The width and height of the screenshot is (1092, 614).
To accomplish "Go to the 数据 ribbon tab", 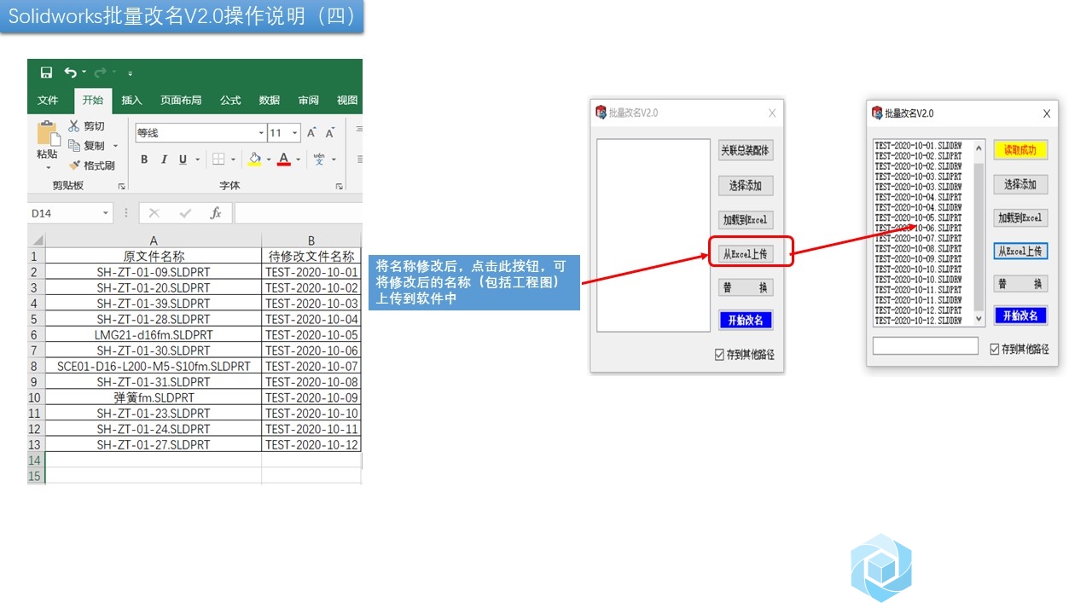I will pyautogui.click(x=270, y=101).
